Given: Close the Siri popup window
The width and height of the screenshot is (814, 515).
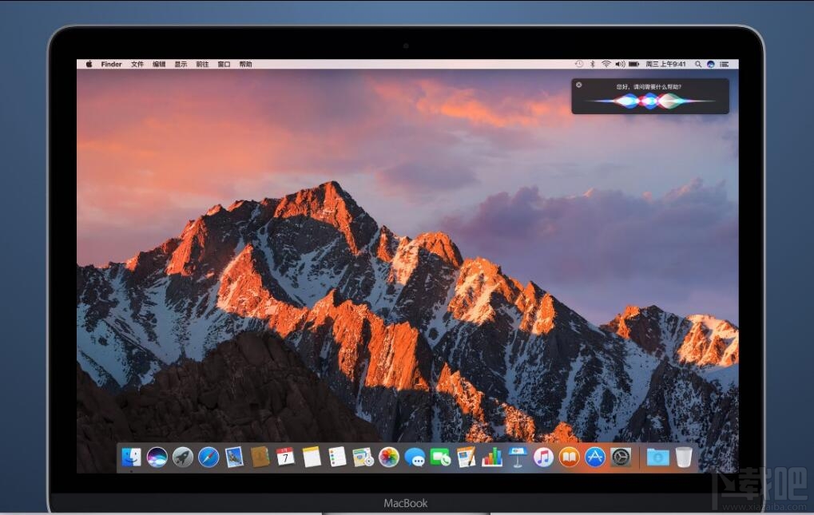Looking at the screenshot, I should (579, 85).
